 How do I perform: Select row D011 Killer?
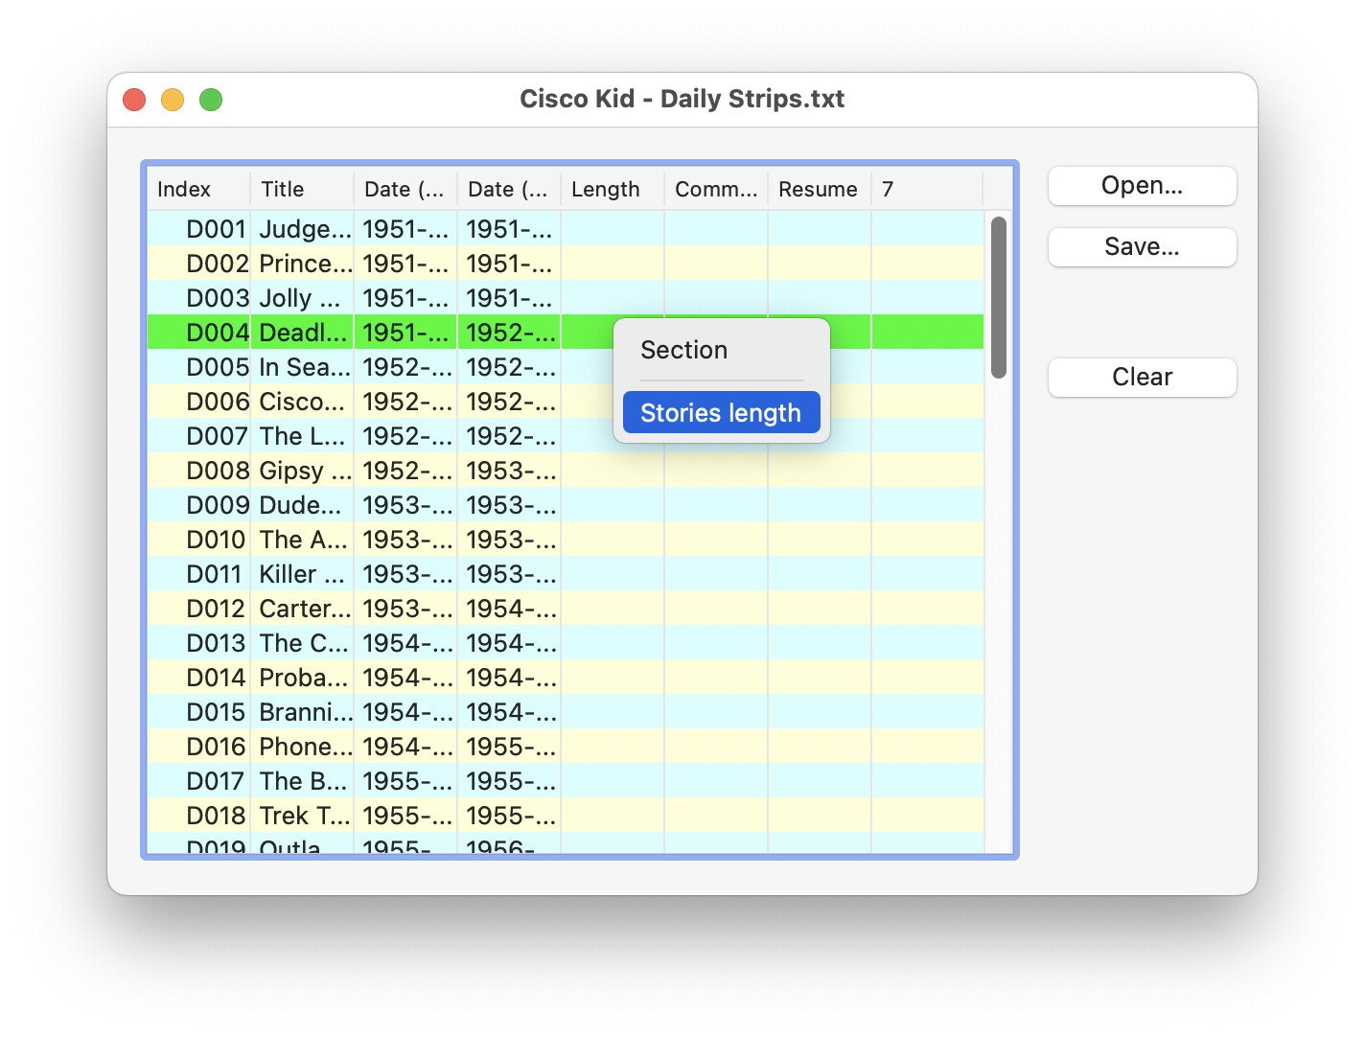pyautogui.click(x=307, y=575)
